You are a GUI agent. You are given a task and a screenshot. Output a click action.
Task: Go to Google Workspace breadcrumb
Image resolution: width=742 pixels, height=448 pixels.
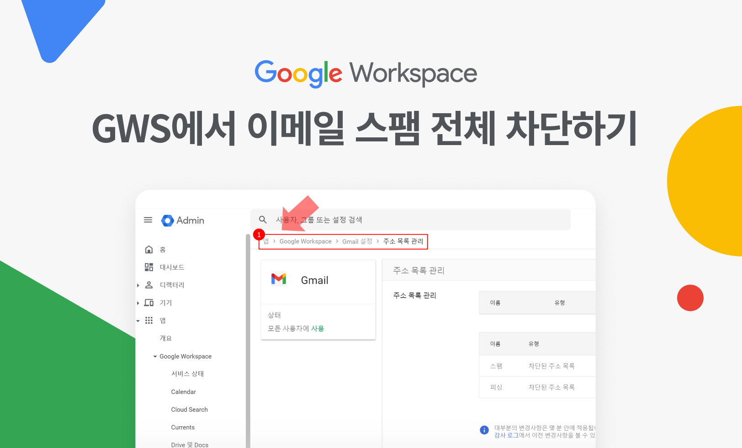pyautogui.click(x=306, y=241)
